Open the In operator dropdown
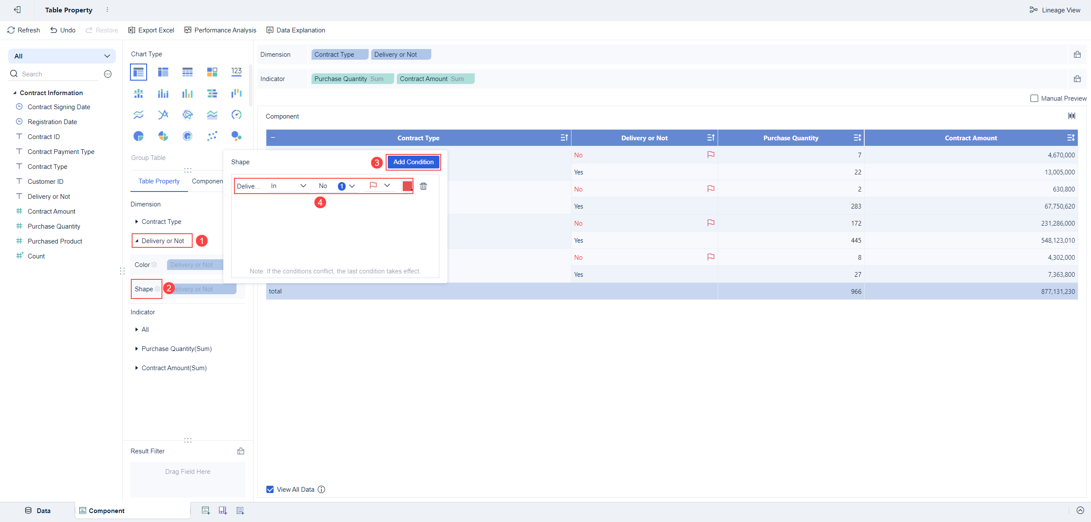 pyautogui.click(x=289, y=186)
